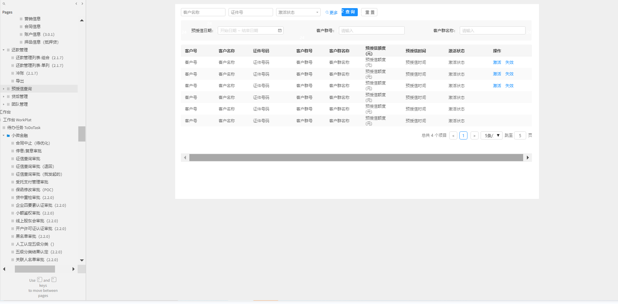Click sidebar vertical scroll up arrow
This screenshot has width=618, height=304.
pyautogui.click(x=82, y=20)
